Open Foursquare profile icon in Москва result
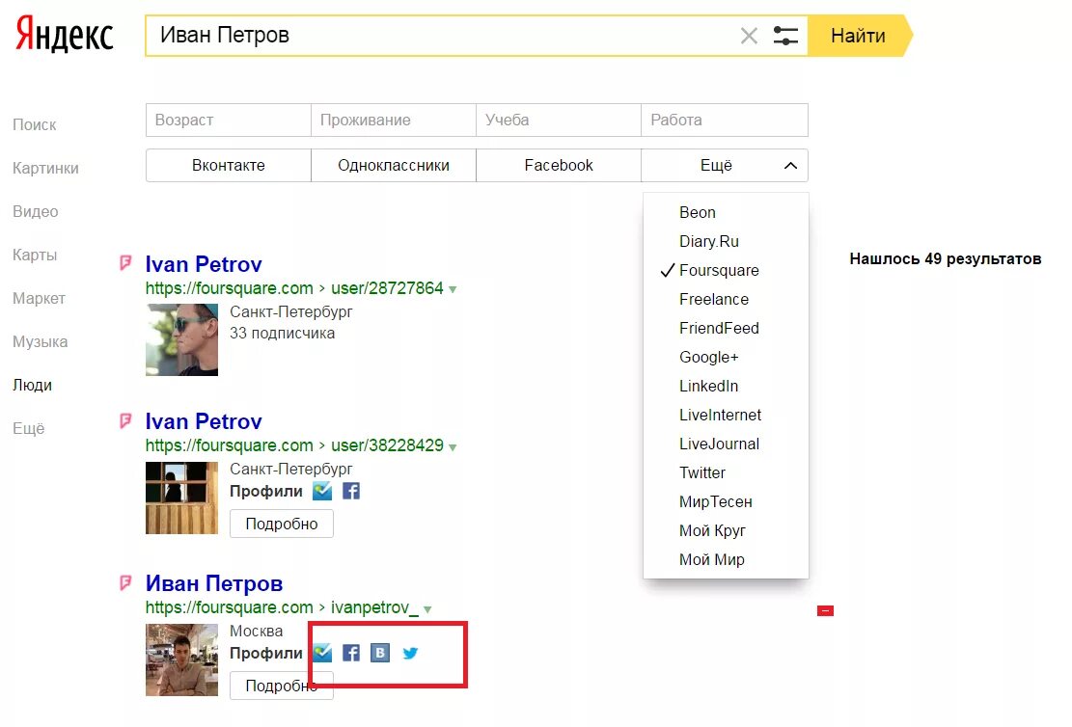 tap(322, 653)
